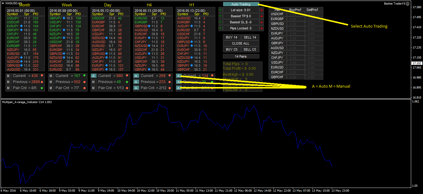Screen dimensions: 423x194
Task: Switch Day Current A button to manual
Action: (94, 76)
